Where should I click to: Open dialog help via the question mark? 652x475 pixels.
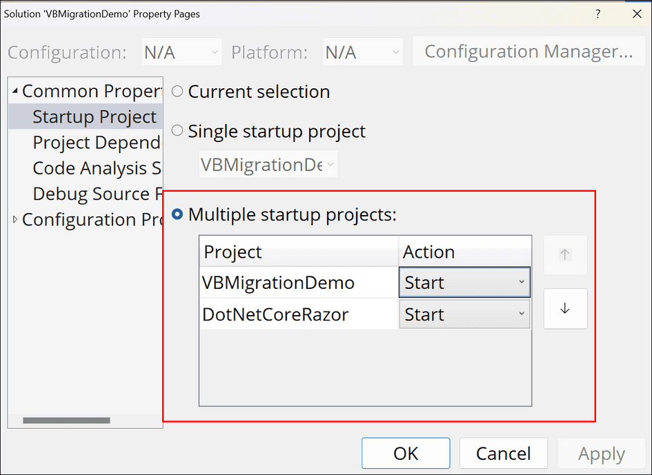(x=597, y=14)
